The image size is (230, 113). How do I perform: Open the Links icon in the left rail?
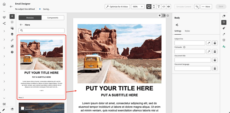[x=12, y=40]
